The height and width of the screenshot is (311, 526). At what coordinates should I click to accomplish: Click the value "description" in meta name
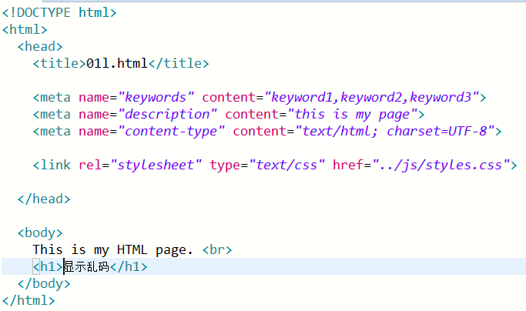pyautogui.click(x=167, y=115)
